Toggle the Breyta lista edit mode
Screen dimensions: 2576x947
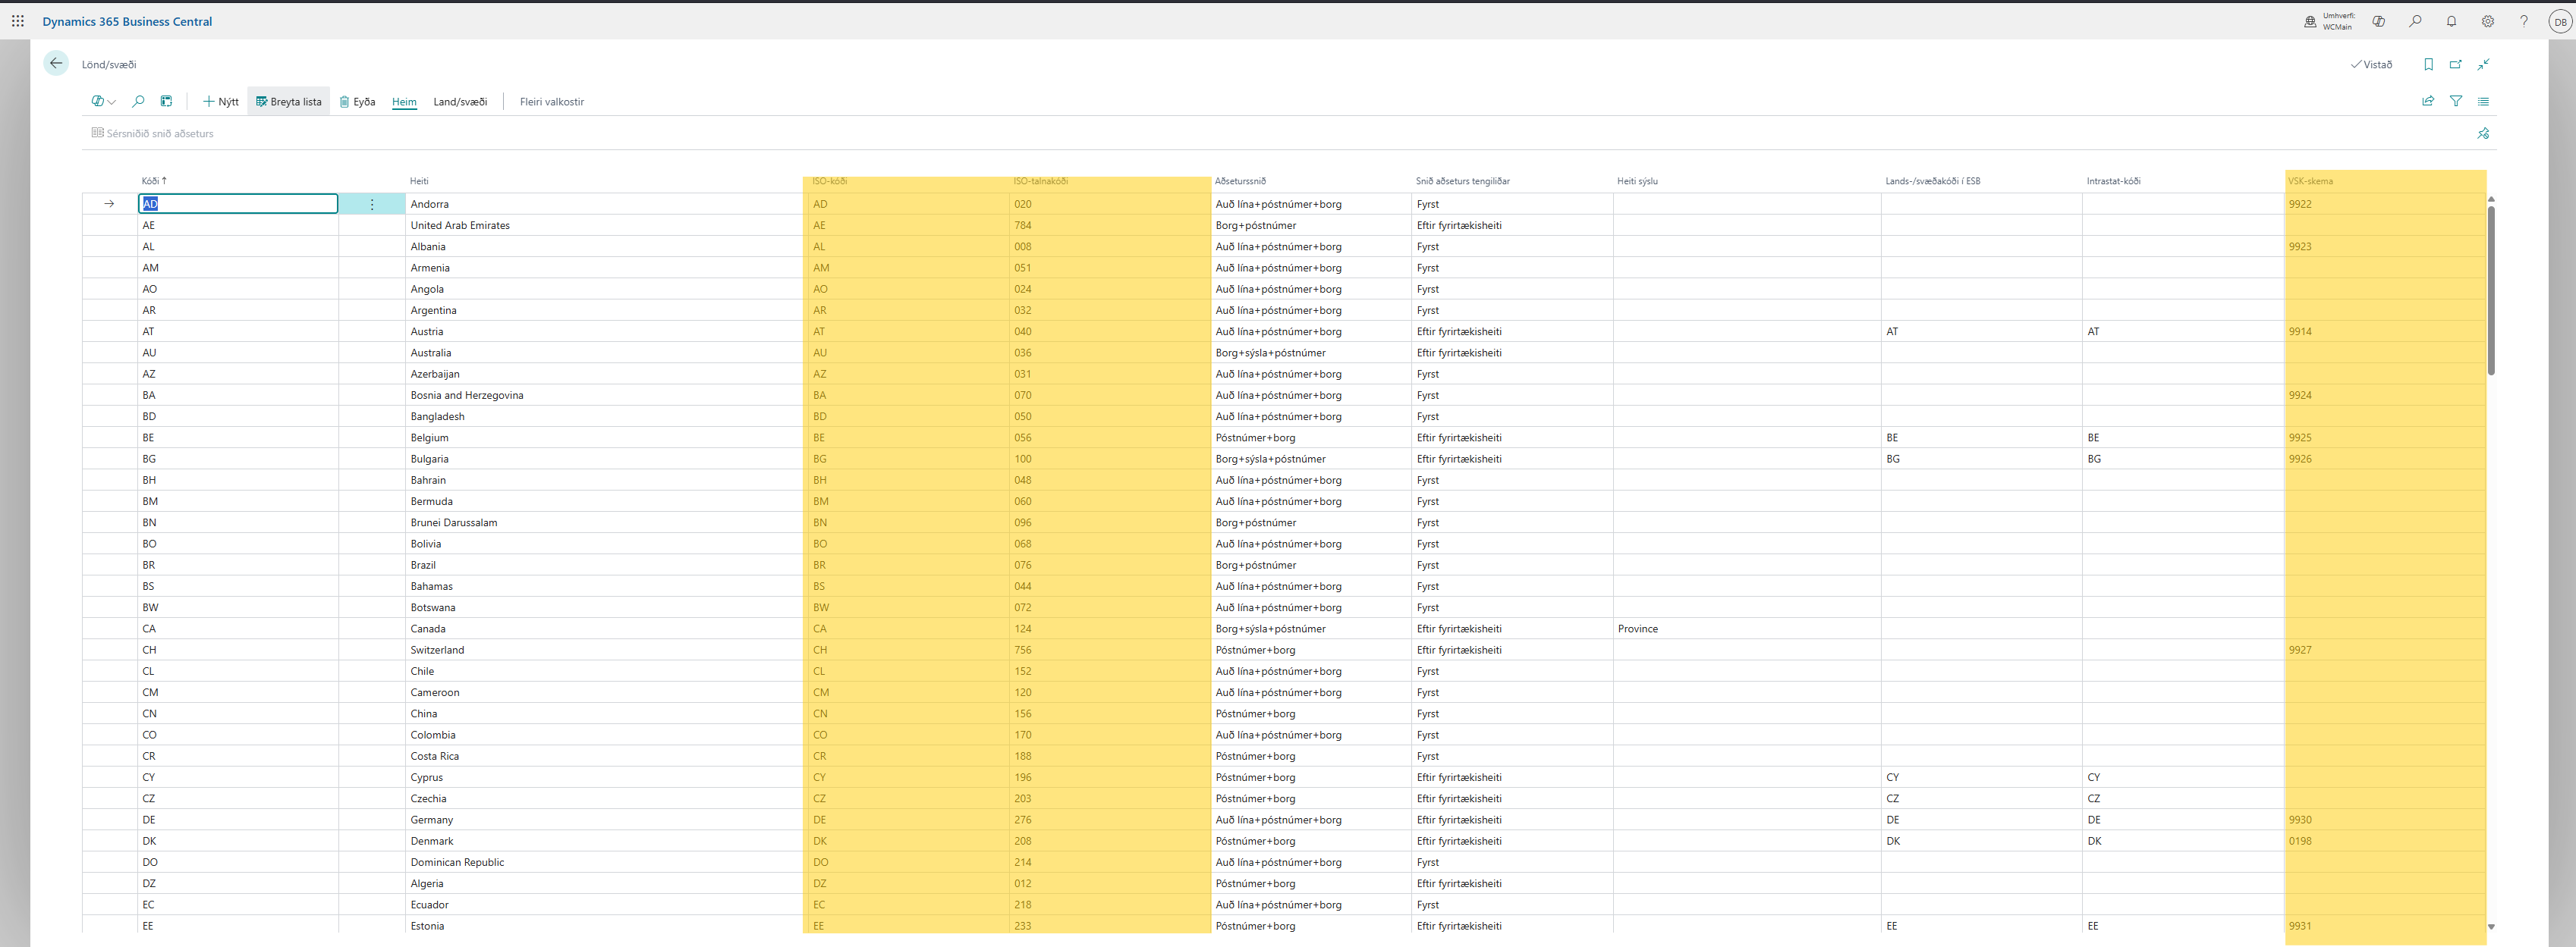(289, 101)
